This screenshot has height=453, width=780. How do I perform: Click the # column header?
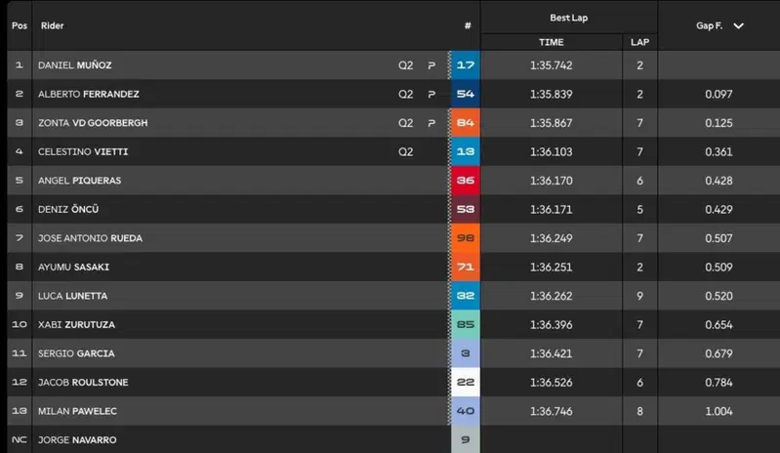pyautogui.click(x=468, y=25)
